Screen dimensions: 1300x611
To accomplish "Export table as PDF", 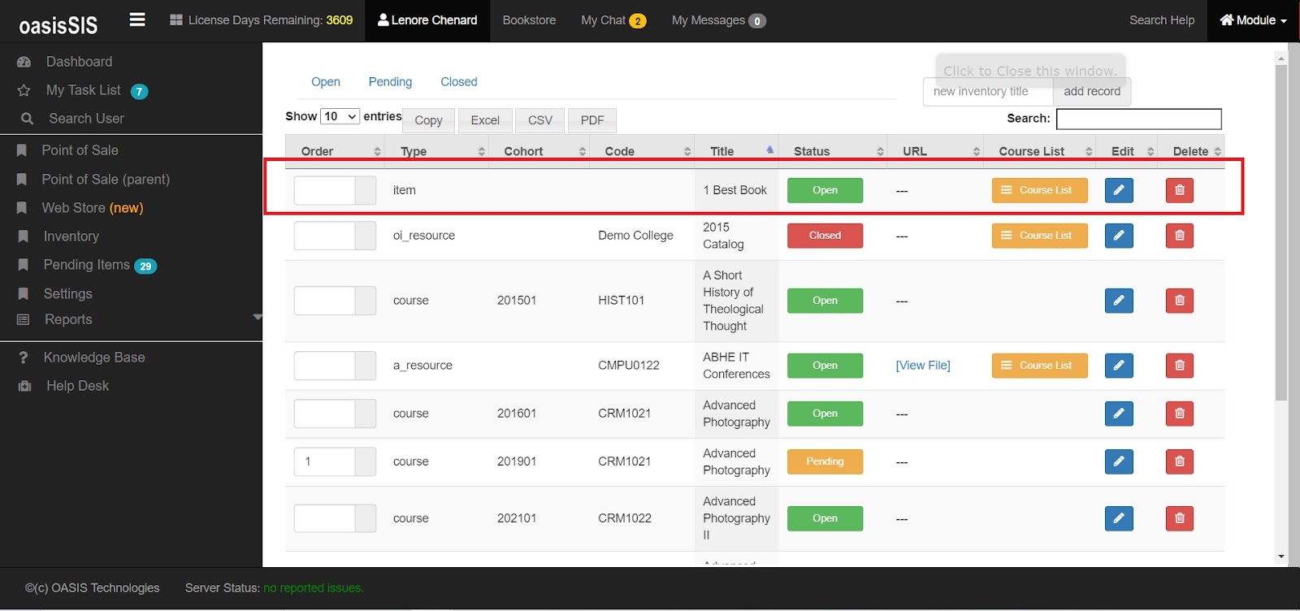I will pos(592,120).
